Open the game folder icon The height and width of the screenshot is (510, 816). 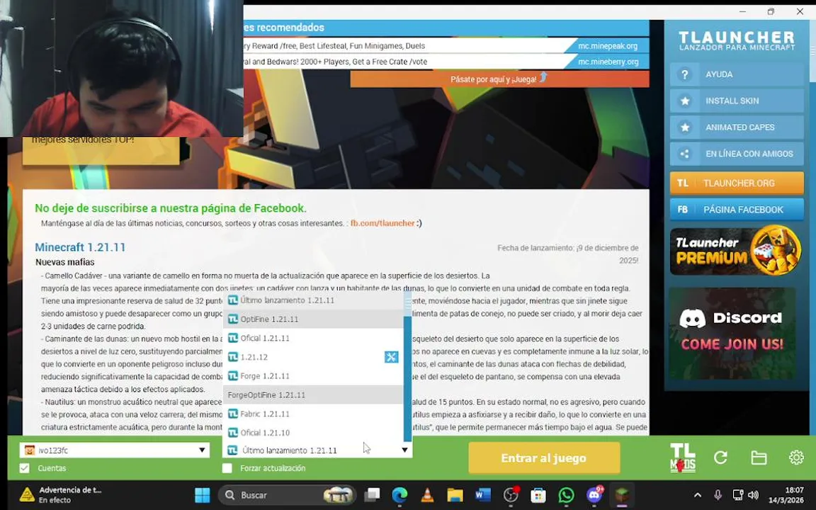pyautogui.click(x=759, y=458)
